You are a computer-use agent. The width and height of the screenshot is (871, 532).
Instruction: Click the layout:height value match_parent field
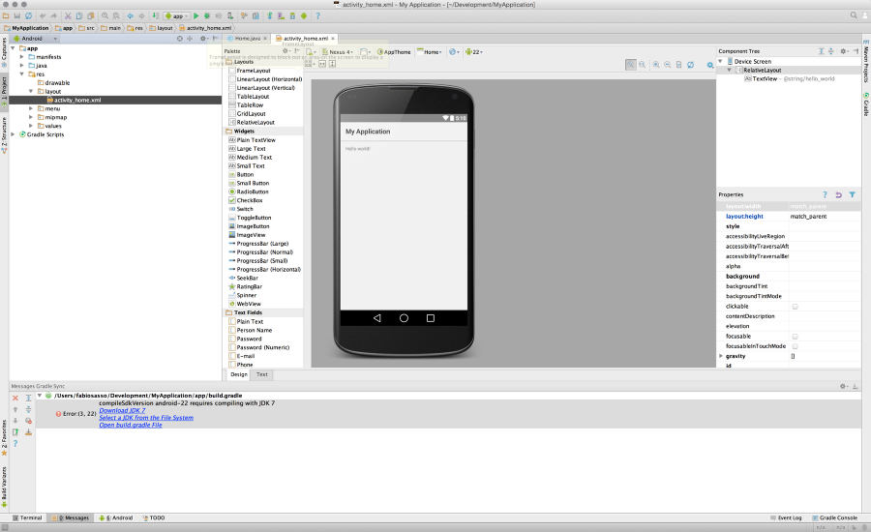[x=825, y=217]
